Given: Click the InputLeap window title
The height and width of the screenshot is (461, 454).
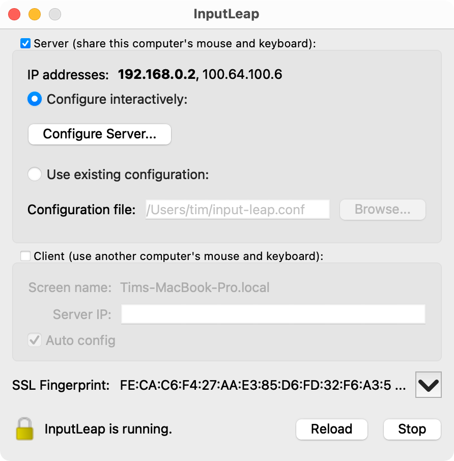Looking at the screenshot, I should coord(227,14).
